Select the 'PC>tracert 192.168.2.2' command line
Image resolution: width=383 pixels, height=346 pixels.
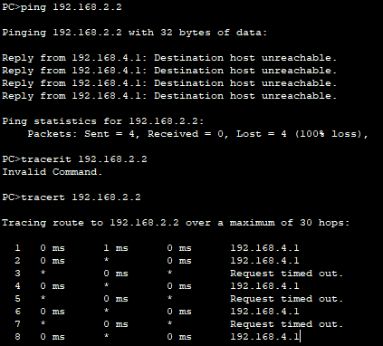(72, 197)
